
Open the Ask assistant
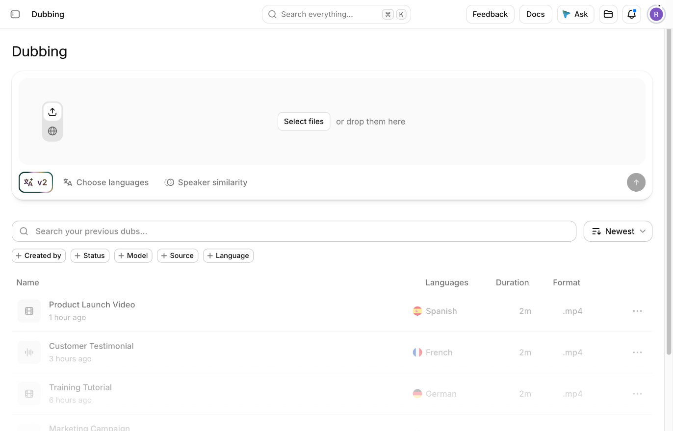pyautogui.click(x=575, y=14)
